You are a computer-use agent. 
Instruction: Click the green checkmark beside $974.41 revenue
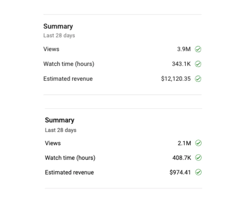tap(198, 172)
